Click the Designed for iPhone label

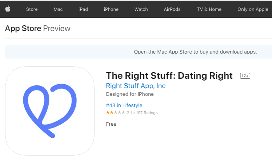coord(130,94)
